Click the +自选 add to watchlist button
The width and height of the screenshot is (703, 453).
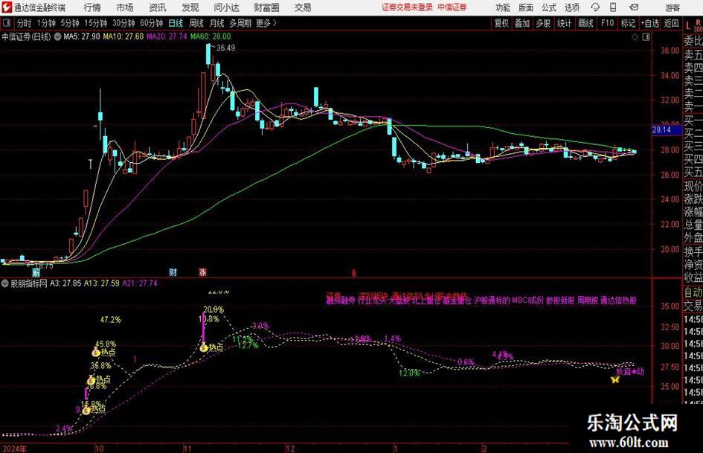point(649,23)
